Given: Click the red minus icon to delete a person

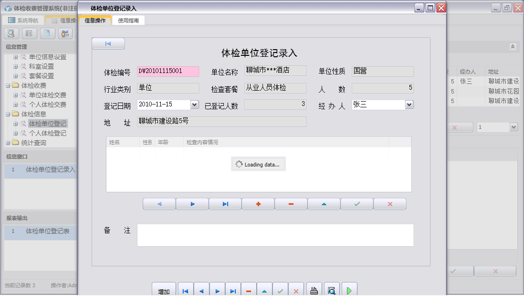Looking at the screenshot, I should tap(291, 203).
